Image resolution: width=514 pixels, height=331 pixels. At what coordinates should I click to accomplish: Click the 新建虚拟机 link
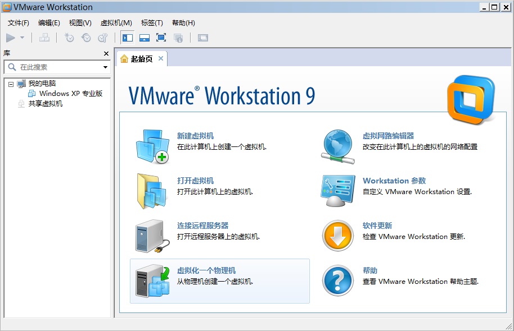coord(195,136)
